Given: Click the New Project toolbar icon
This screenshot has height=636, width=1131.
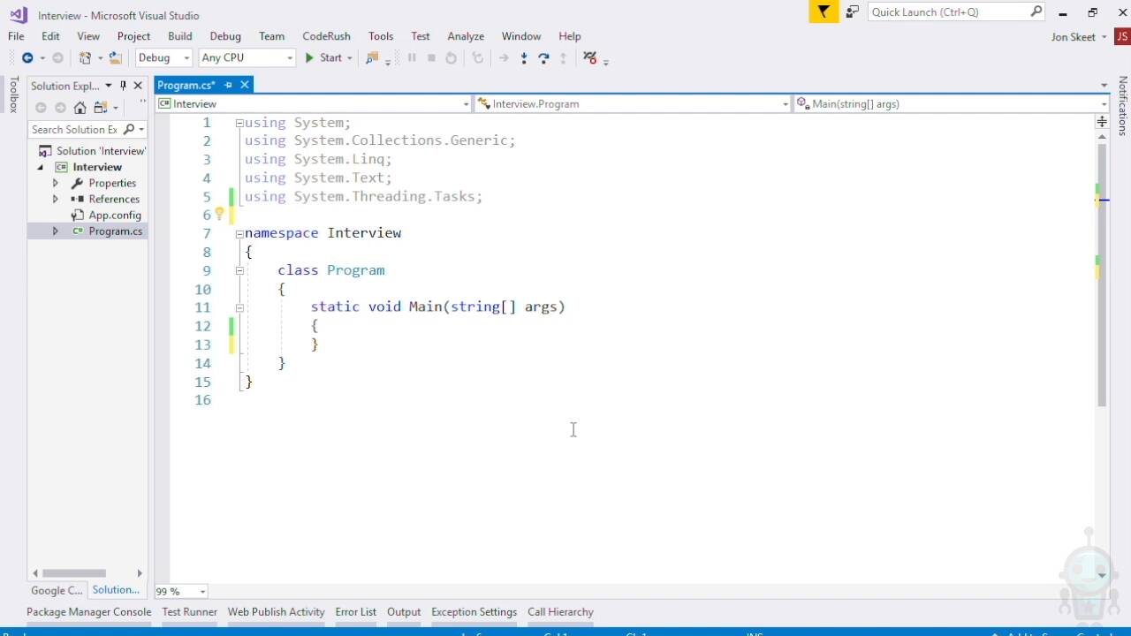Looking at the screenshot, I should tap(85, 58).
